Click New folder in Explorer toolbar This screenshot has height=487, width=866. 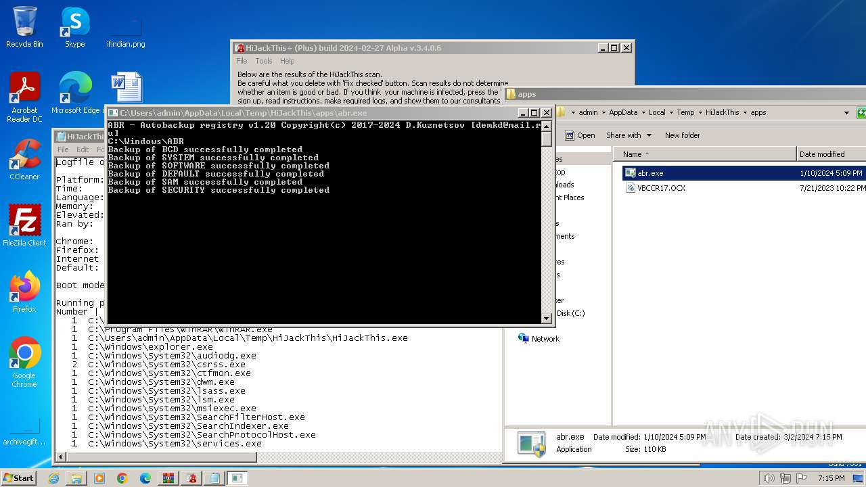(683, 135)
